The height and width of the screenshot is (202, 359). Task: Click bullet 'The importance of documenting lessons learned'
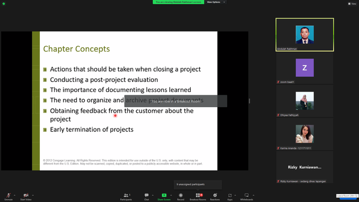coord(121,90)
